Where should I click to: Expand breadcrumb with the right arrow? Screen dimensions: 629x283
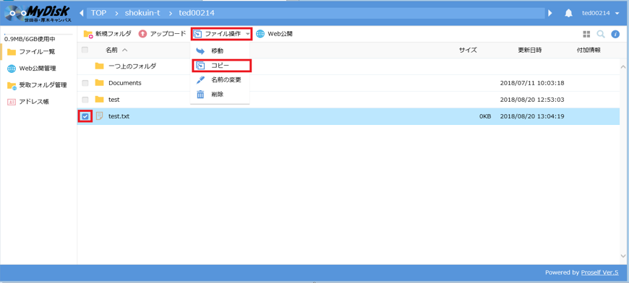pos(550,13)
